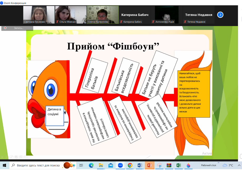
Task: Select Олена Трифонова's video thumbnail
Action: click(x=103, y=15)
